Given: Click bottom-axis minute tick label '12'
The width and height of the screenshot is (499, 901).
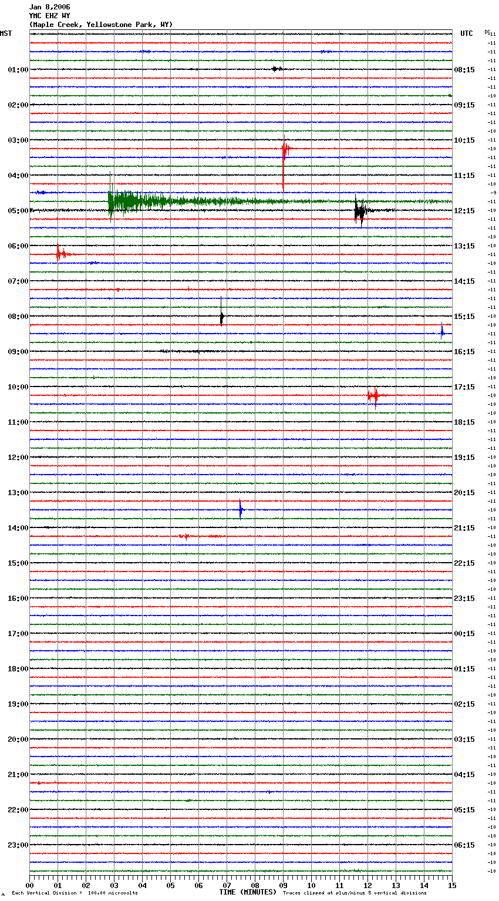Looking at the screenshot, I should pos(367,885).
